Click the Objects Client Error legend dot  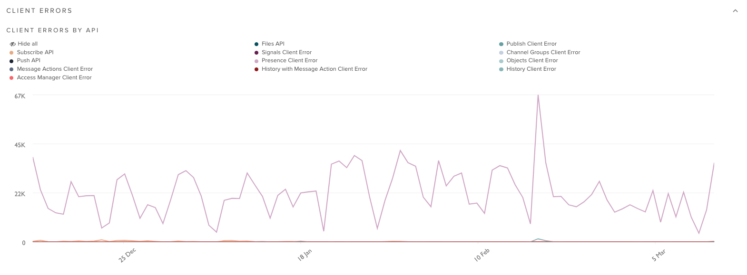(501, 61)
